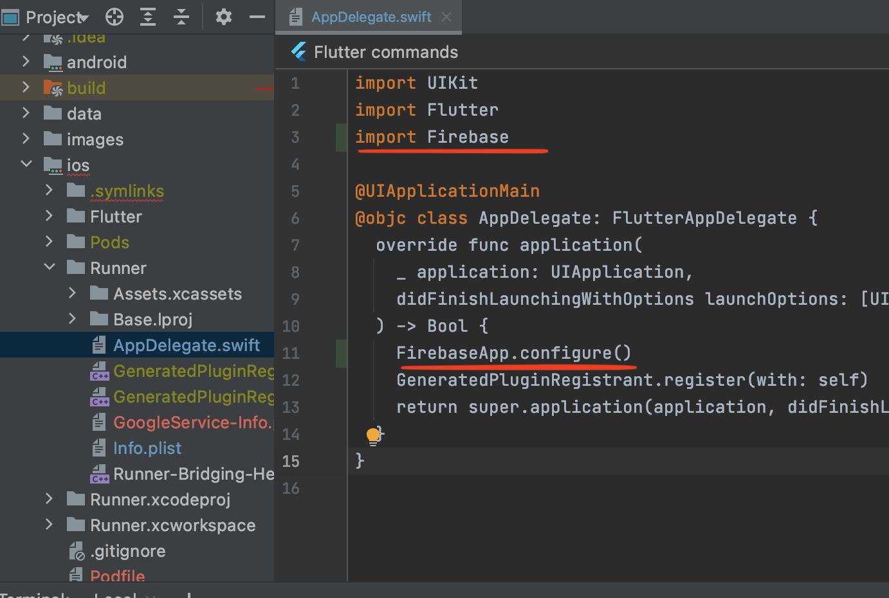The image size is (889, 598).
Task: Expand the .symlinks folder
Action: click(x=49, y=190)
